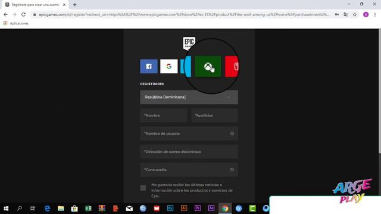Show the username info icon

tap(232, 133)
